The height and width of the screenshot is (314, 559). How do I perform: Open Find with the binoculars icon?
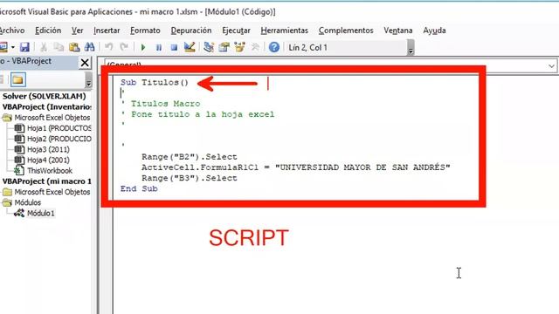(89, 47)
